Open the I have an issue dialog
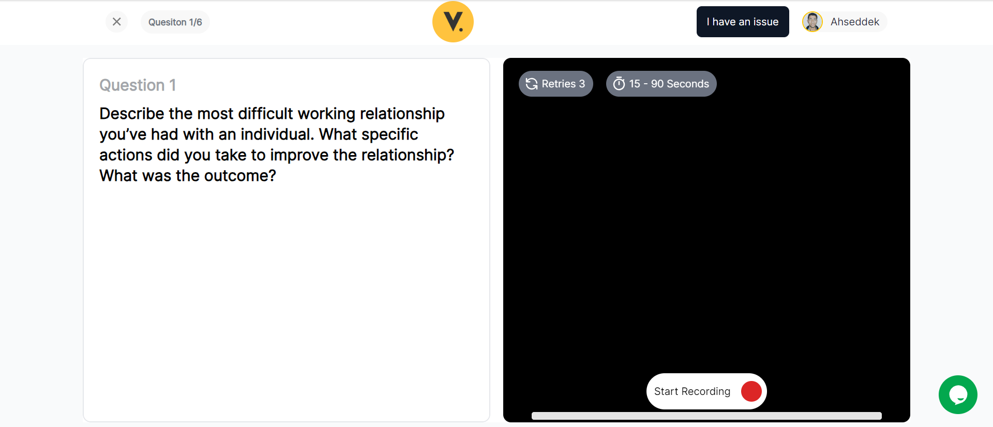 743,22
